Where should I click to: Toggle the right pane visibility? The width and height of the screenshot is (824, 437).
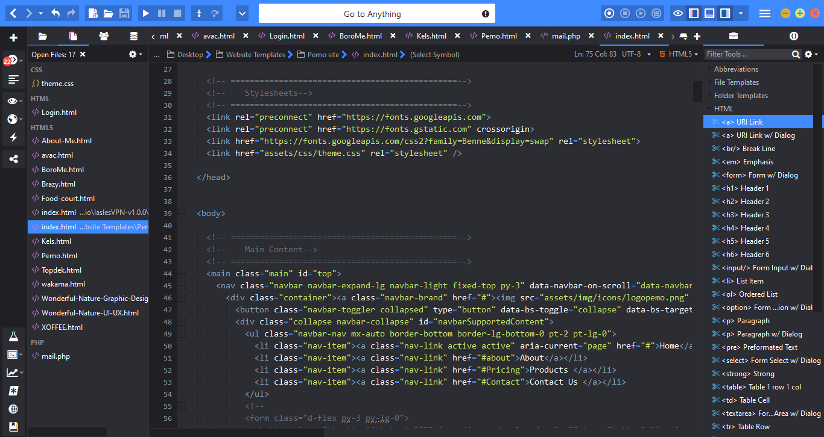pyautogui.click(x=725, y=13)
